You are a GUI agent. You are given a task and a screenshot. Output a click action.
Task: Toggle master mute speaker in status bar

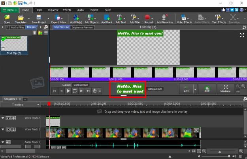coord(234,156)
